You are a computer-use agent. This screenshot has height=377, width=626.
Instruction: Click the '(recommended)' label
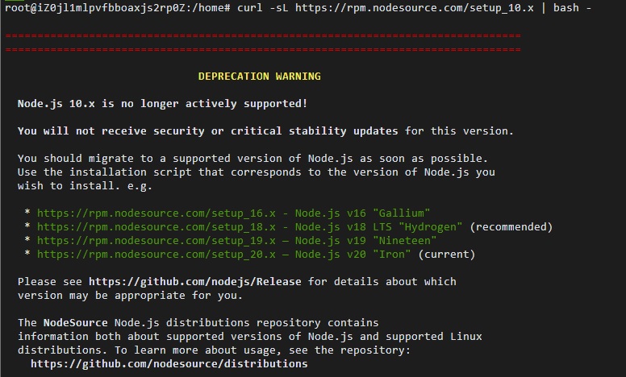click(511, 226)
